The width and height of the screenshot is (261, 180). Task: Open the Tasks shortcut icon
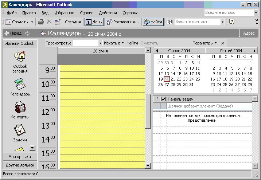click(x=20, y=133)
